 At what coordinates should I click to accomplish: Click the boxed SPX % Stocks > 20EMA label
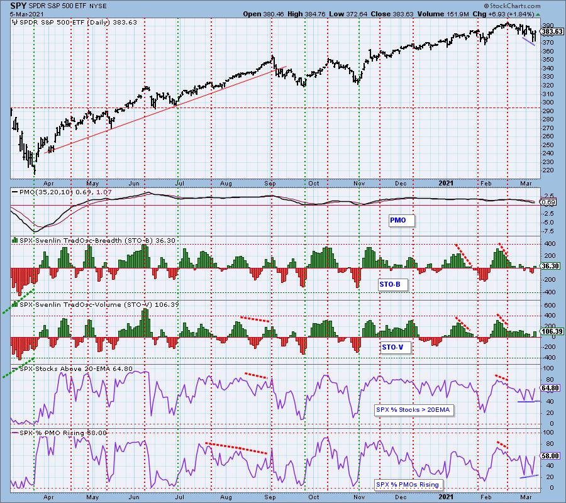(413, 410)
